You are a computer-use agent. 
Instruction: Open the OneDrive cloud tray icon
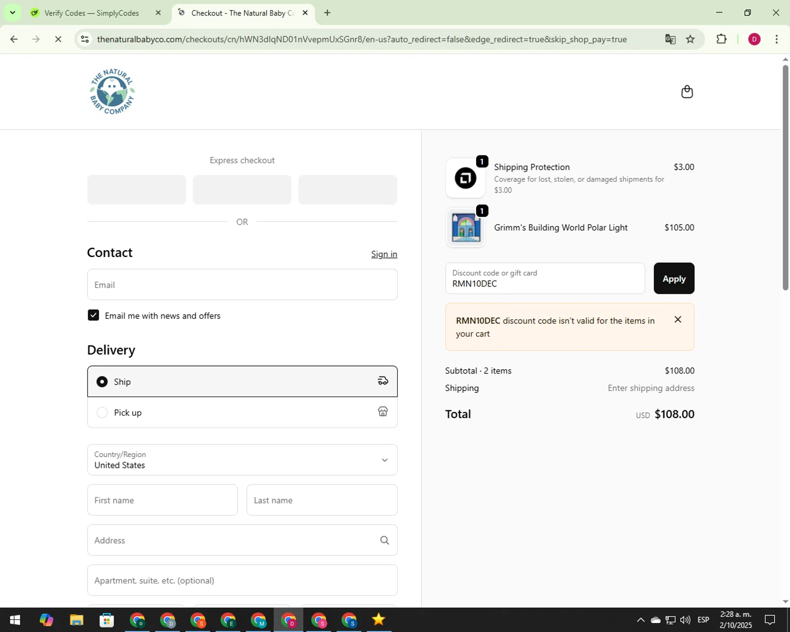click(656, 620)
